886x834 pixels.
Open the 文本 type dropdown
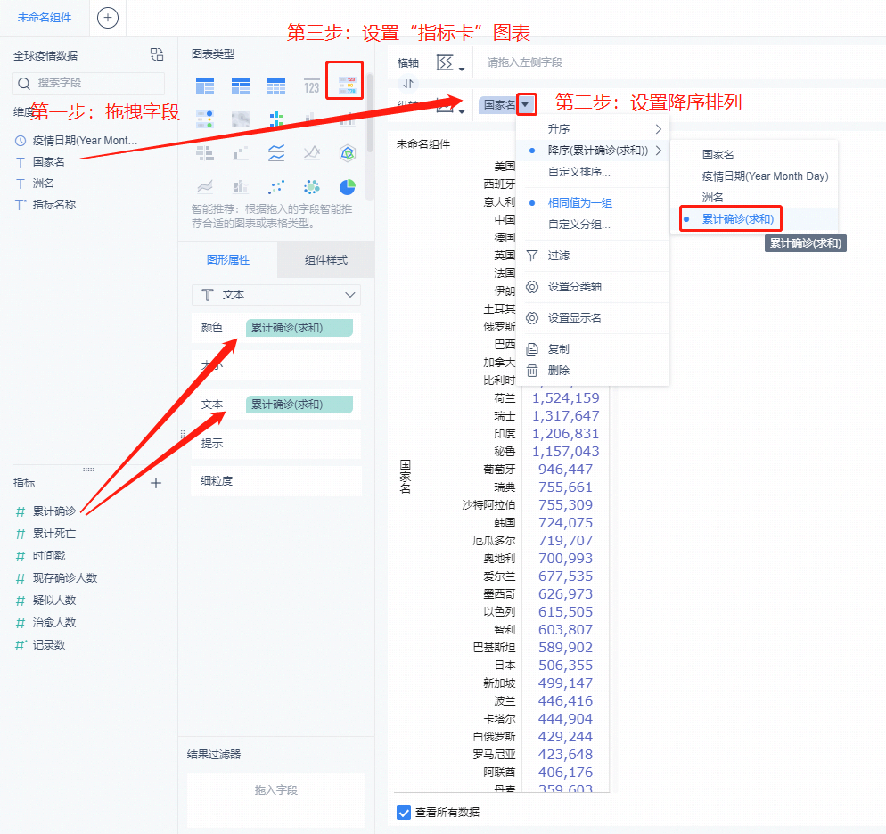click(x=276, y=294)
